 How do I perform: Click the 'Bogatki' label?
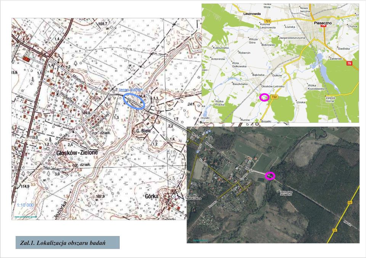266,121
